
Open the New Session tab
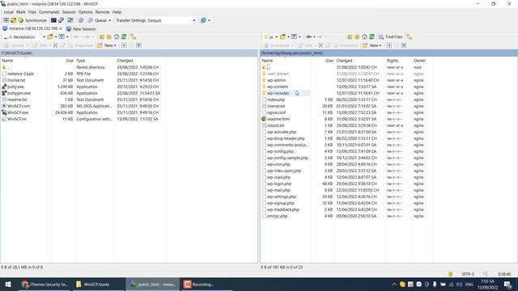81,29
